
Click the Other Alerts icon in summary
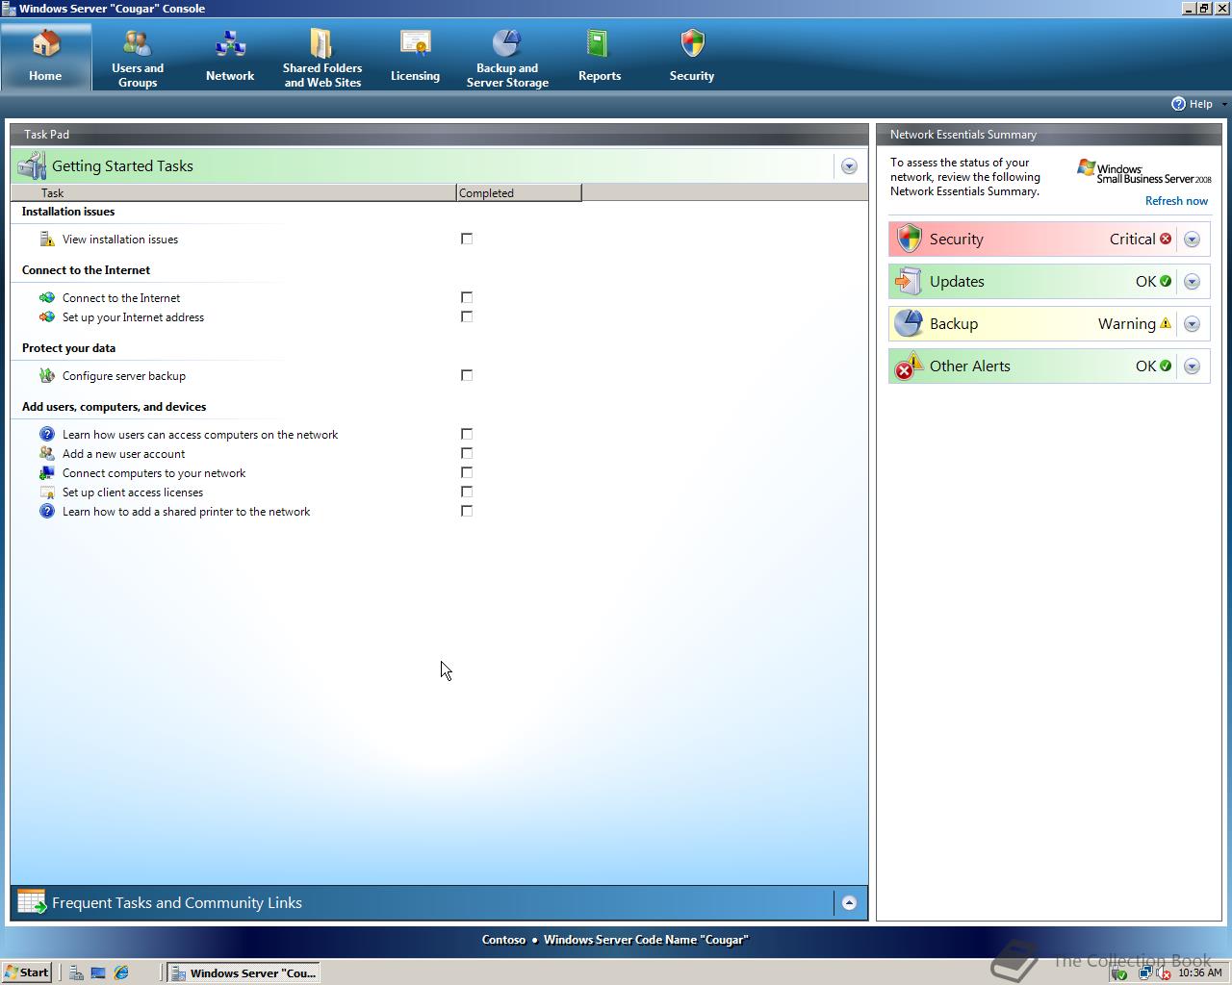[909, 366]
